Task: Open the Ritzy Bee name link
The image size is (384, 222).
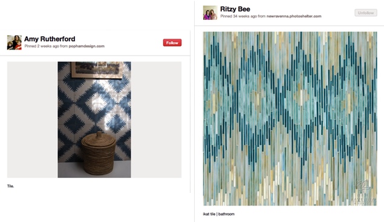Action: point(235,9)
